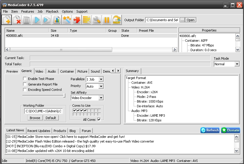Screen dimensions: 244x164
Task: Open the Features menu
Action: 28,11
